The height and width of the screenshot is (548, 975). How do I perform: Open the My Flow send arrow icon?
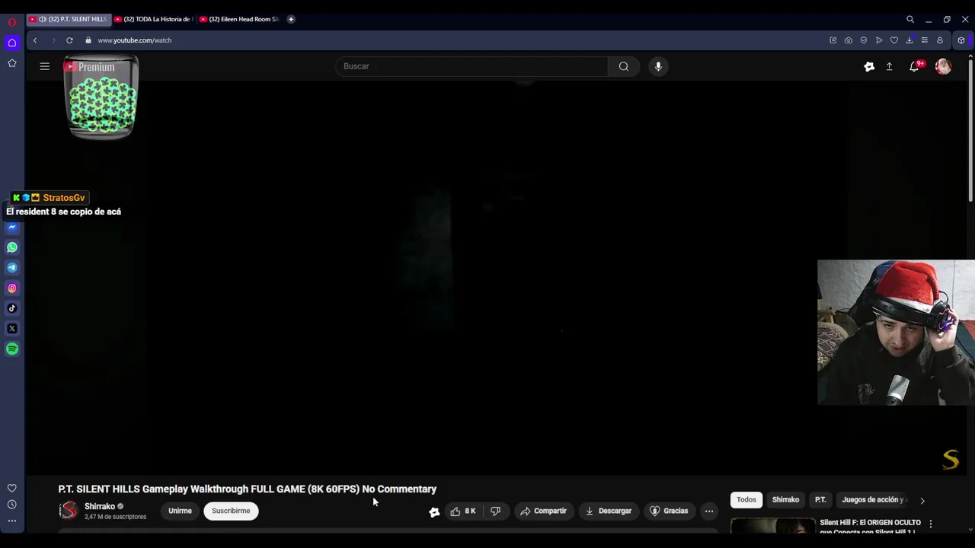pyautogui.click(x=879, y=40)
